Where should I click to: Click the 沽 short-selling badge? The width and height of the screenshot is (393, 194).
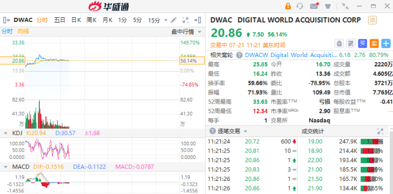click(373, 20)
